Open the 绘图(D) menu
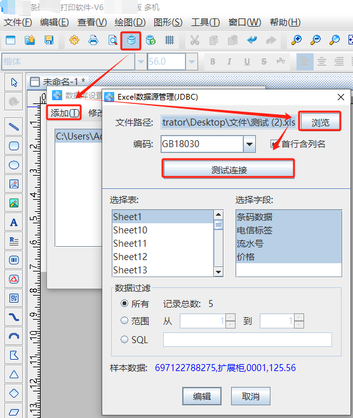This screenshot has width=353, height=418. click(x=130, y=22)
